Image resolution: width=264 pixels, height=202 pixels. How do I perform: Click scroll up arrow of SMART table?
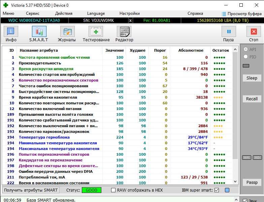point(235,50)
